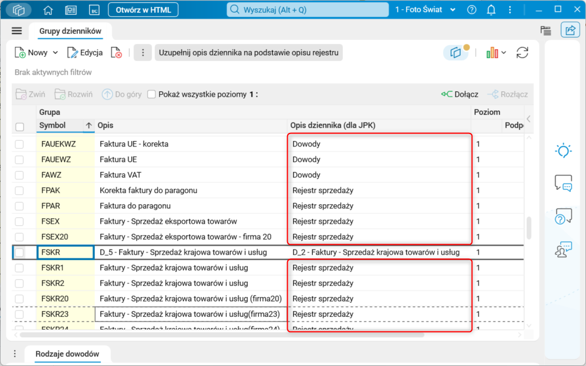Select the FSKR2 symbol cell

pos(66,283)
